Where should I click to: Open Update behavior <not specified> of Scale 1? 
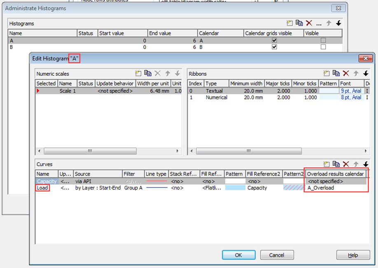(115, 91)
